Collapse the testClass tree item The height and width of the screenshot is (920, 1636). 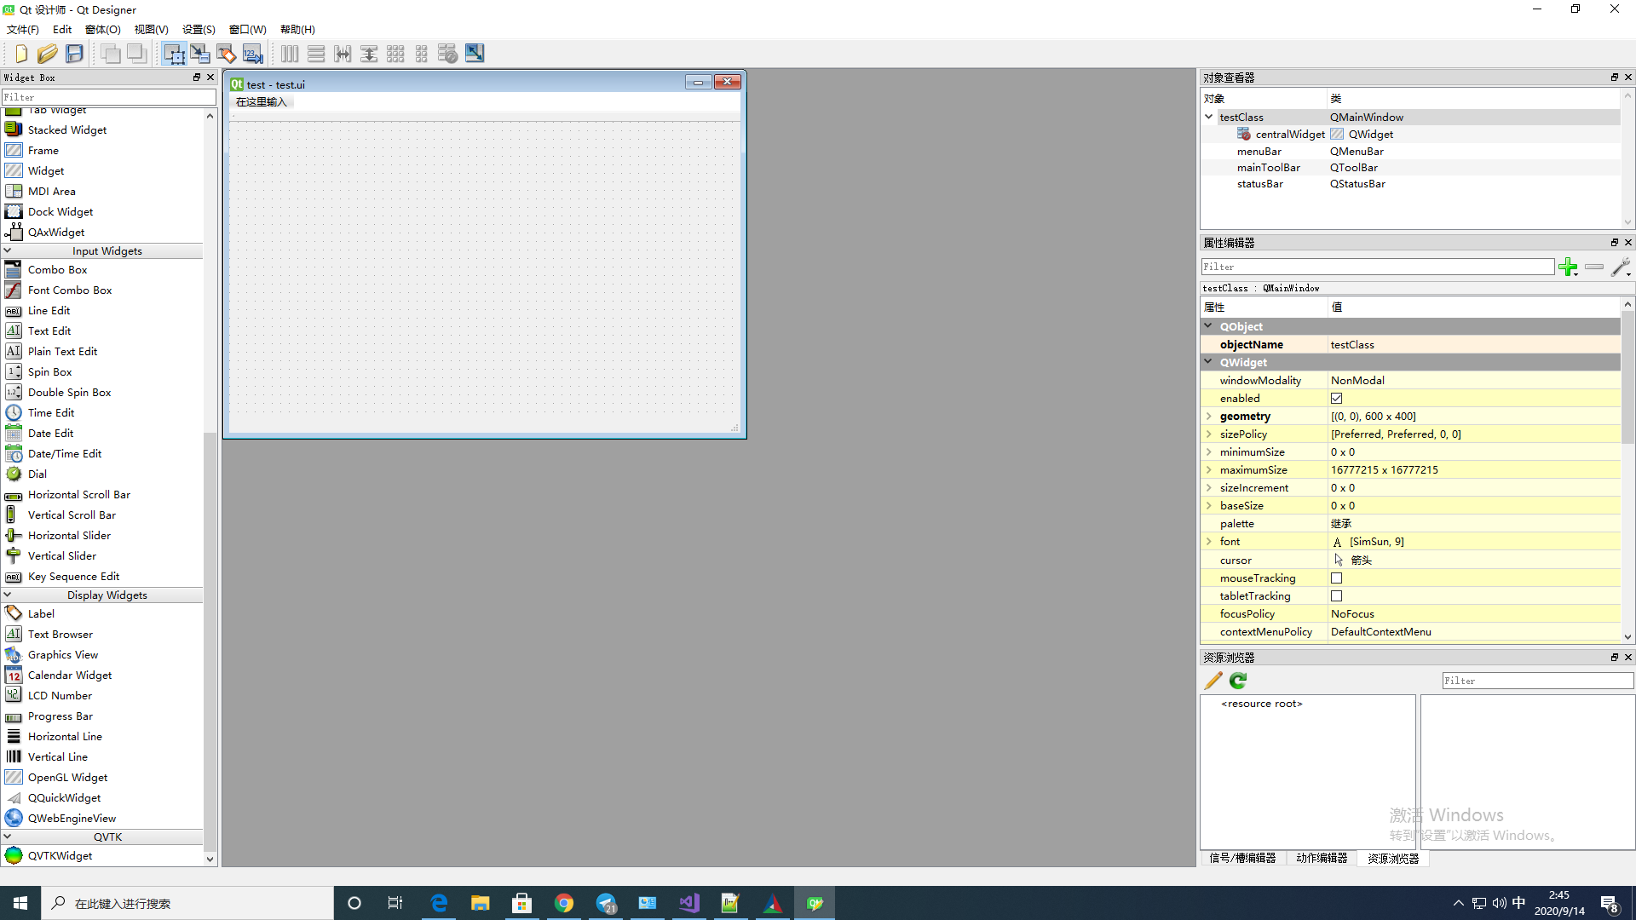pos(1209,117)
